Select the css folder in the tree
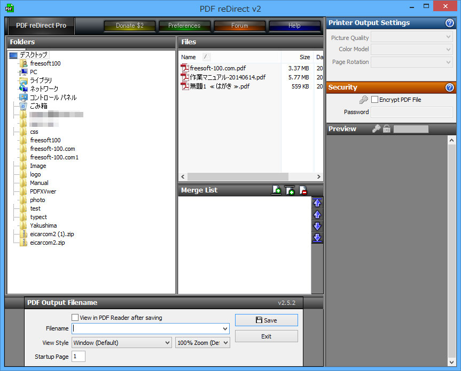461x371 pixels. pyautogui.click(x=34, y=132)
